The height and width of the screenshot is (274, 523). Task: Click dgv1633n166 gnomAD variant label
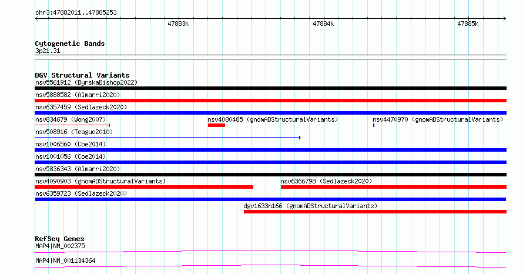[x=310, y=206]
